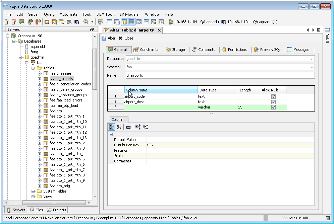Screen dimensions: 334x224
Task: Click the table Name input field
Action: (x=220, y=75)
